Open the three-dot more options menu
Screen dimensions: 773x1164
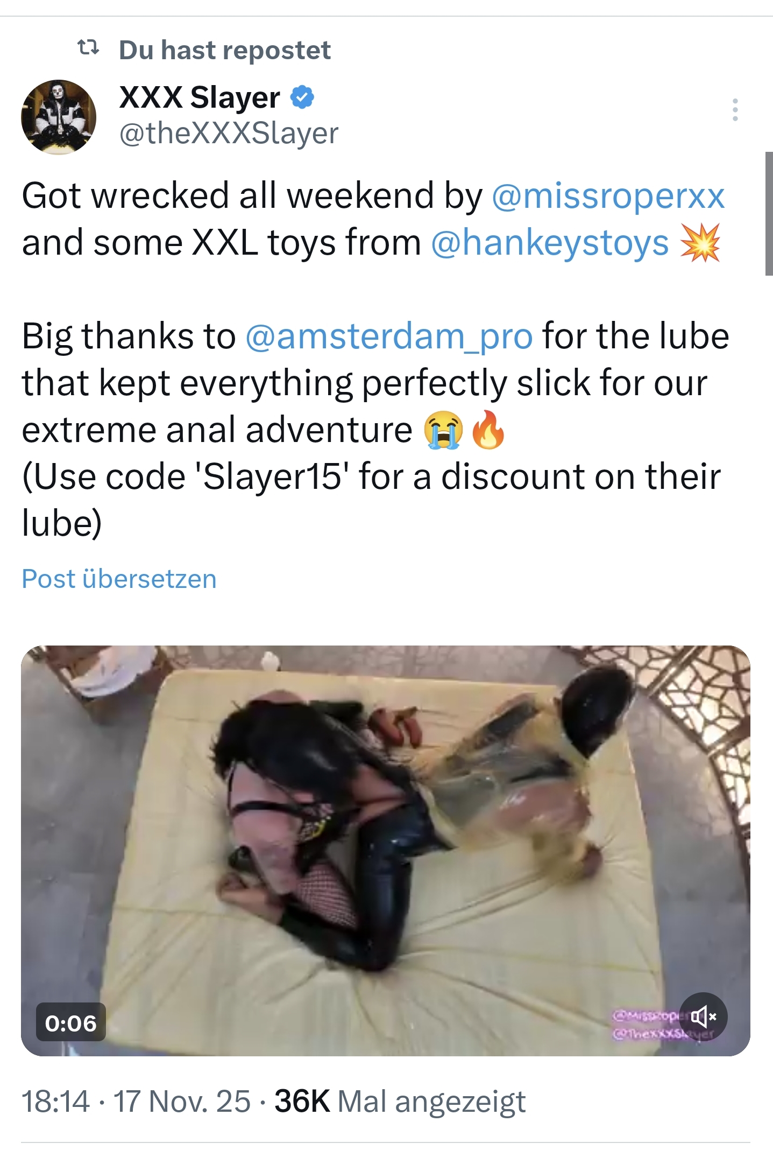(735, 110)
